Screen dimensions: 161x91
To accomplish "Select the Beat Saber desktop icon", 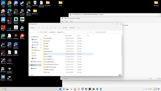I will [3, 45].
